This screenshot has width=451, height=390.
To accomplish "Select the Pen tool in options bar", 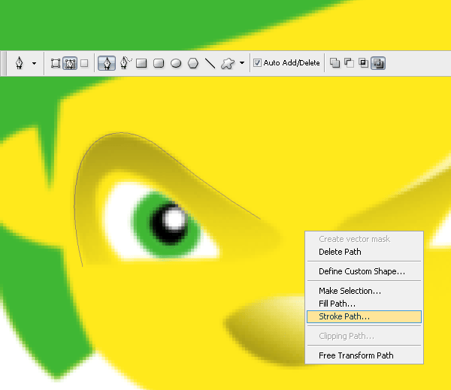I will click(107, 63).
